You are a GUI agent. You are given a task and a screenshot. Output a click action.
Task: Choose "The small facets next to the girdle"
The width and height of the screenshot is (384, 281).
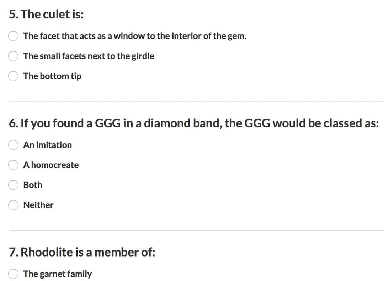coord(13,56)
